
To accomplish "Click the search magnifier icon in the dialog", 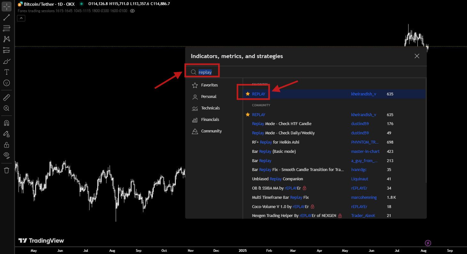I will (x=193, y=72).
